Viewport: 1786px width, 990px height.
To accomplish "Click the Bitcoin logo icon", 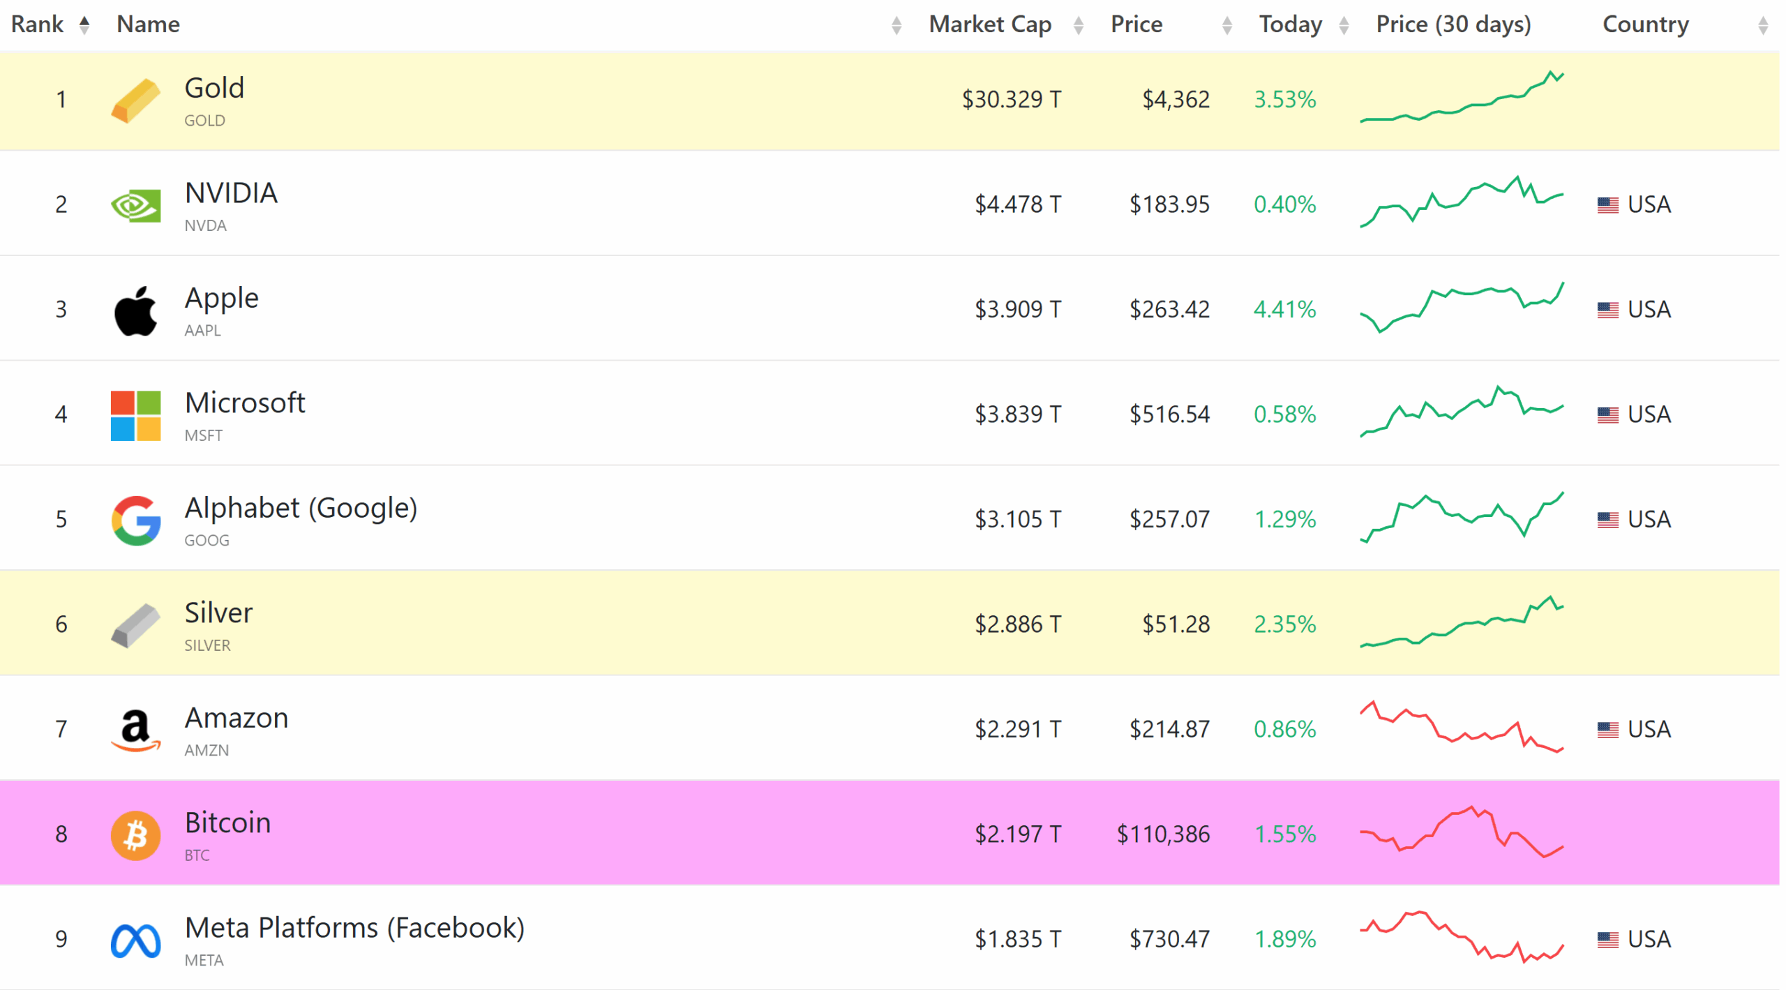I will pyautogui.click(x=135, y=835).
